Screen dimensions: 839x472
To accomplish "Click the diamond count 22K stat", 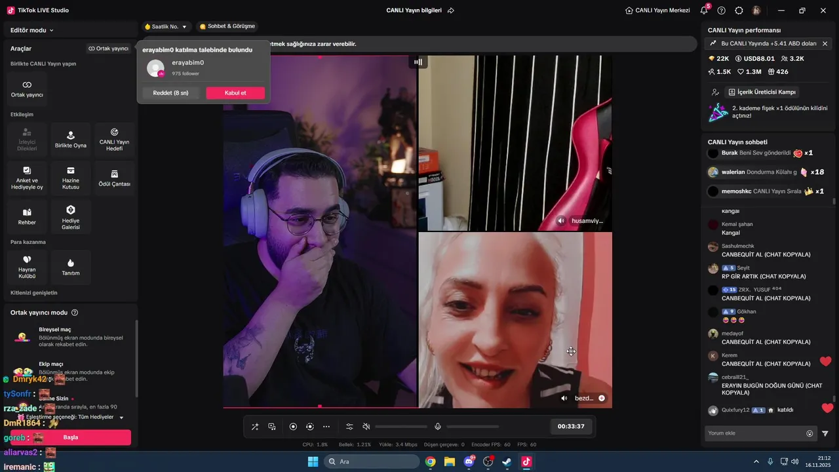I will pyautogui.click(x=719, y=58).
